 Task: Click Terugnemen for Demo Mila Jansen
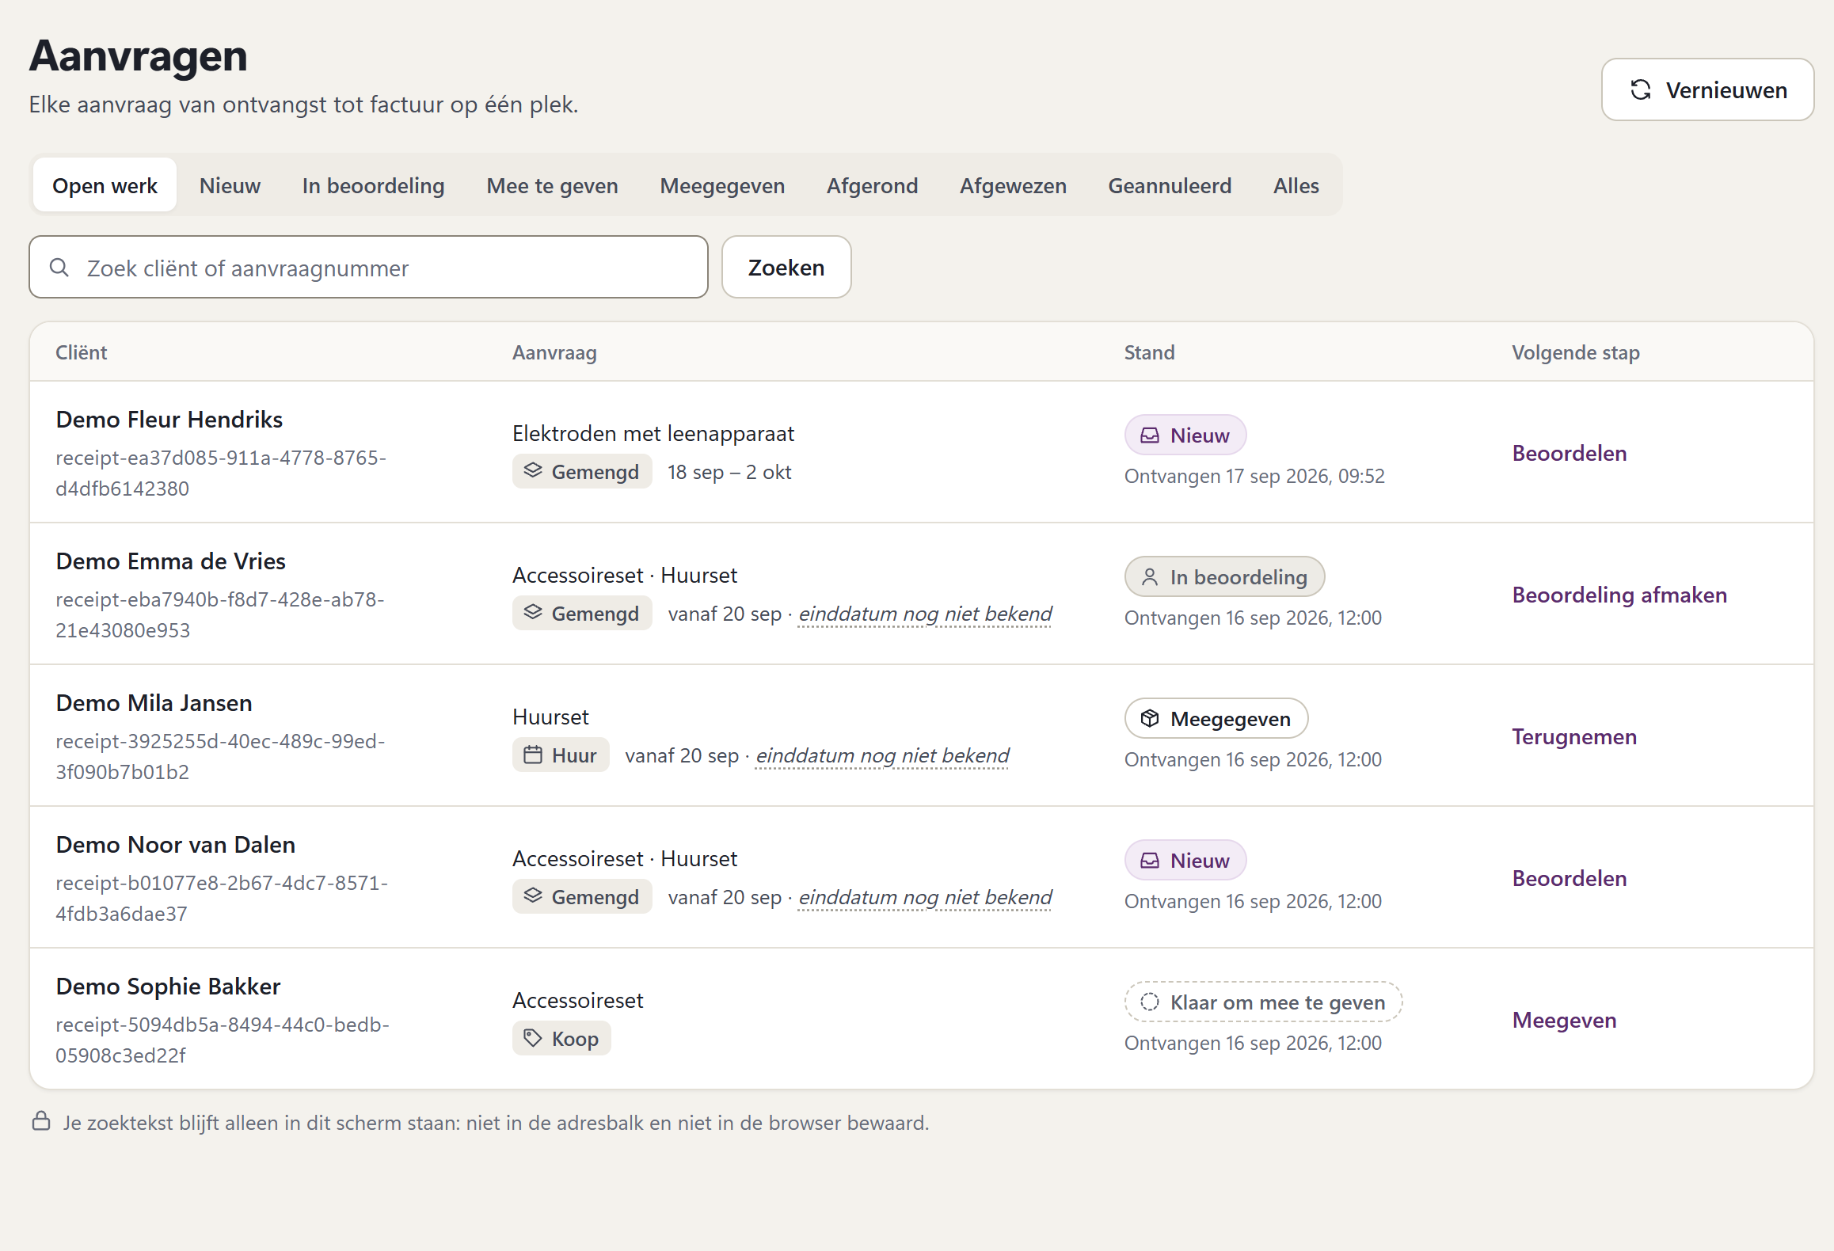(x=1574, y=736)
